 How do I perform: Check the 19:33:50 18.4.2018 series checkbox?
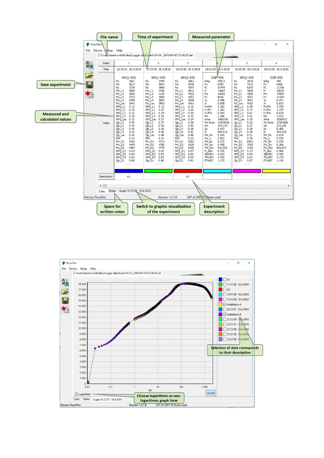tap(225, 299)
